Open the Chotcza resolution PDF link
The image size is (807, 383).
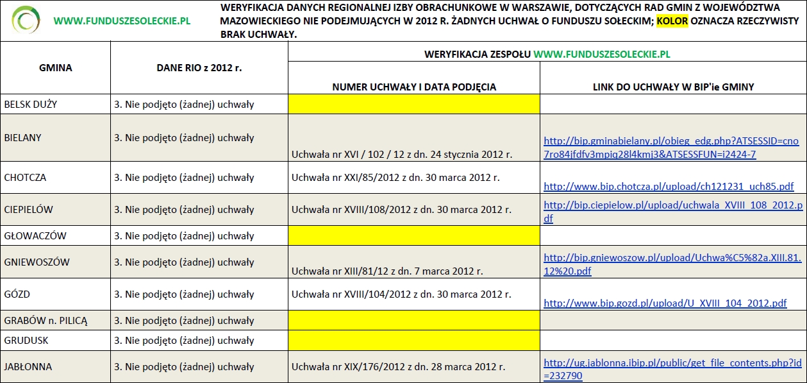(668, 186)
